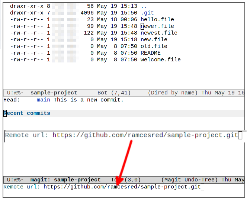This screenshot has width=247, height=200.
Task: Select welcome.file in the Dired listing
Action: 161,59
